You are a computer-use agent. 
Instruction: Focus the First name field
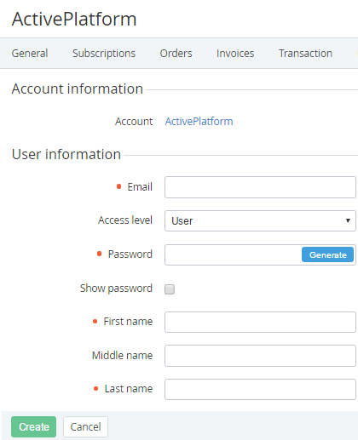[260, 322]
